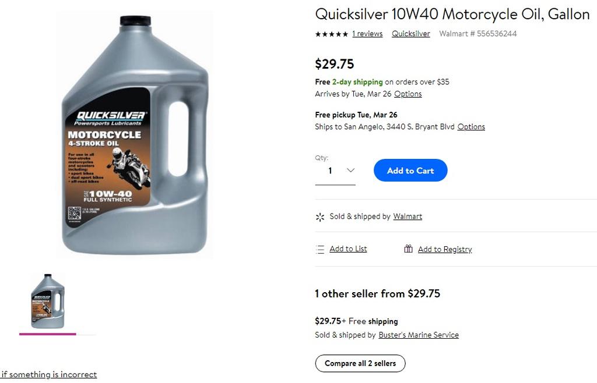Select the Qty value 1 field

pos(335,171)
